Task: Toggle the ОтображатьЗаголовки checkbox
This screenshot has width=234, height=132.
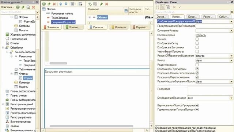Action: point(197,47)
